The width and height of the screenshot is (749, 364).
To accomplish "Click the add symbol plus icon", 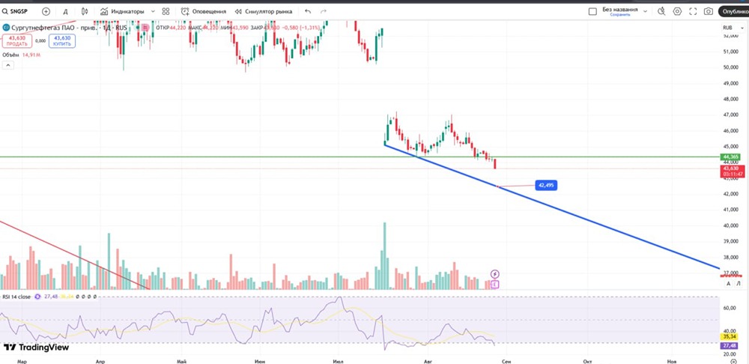I will pyautogui.click(x=46, y=11).
